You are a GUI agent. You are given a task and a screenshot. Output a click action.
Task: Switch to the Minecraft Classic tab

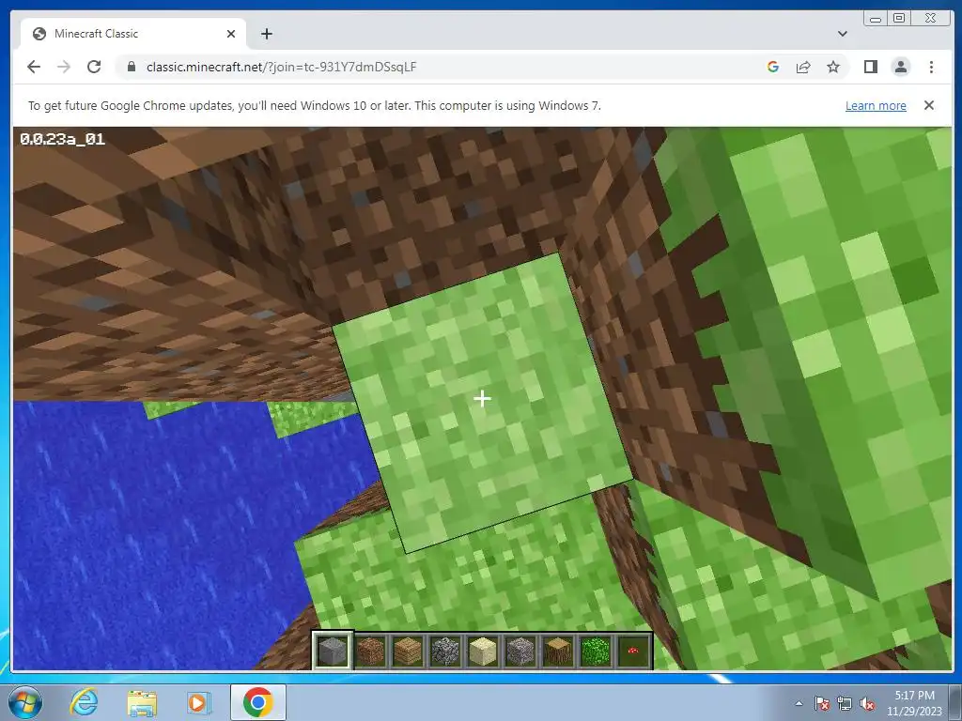133,34
